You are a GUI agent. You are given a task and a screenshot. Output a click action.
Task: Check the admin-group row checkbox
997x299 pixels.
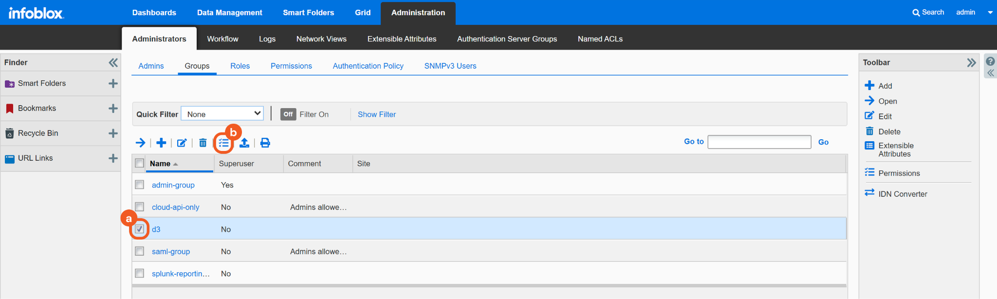coord(140,185)
